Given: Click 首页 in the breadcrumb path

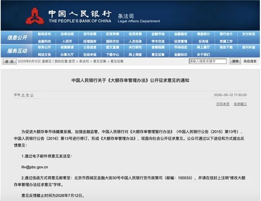Looking at the screenshot, I should point(72,61).
